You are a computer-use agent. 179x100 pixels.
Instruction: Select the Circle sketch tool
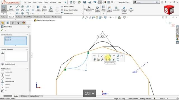(x=22, y=7)
